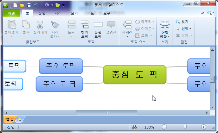218x133 pixels.
Task: Select the lower left 토픽 subtopic node
Action: click(13, 84)
